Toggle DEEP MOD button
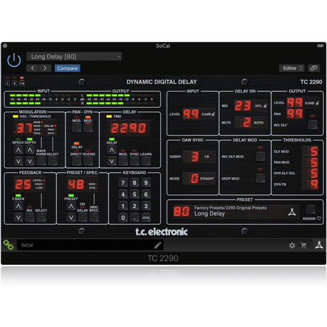 coord(260,178)
